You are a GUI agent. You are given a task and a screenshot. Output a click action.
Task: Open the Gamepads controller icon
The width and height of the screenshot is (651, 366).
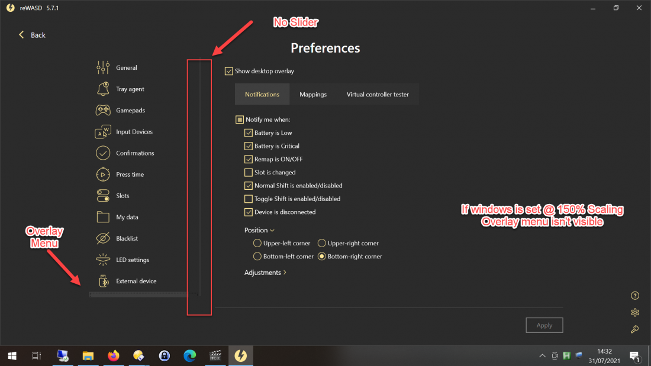(x=103, y=110)
